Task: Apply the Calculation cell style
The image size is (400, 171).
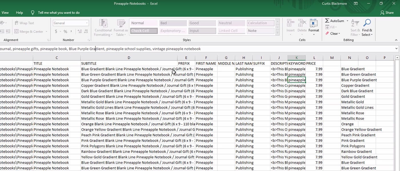Action: pos(260,23)
